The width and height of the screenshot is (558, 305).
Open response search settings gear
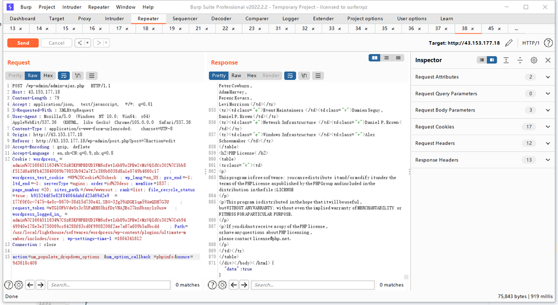(x=222, y=285)
